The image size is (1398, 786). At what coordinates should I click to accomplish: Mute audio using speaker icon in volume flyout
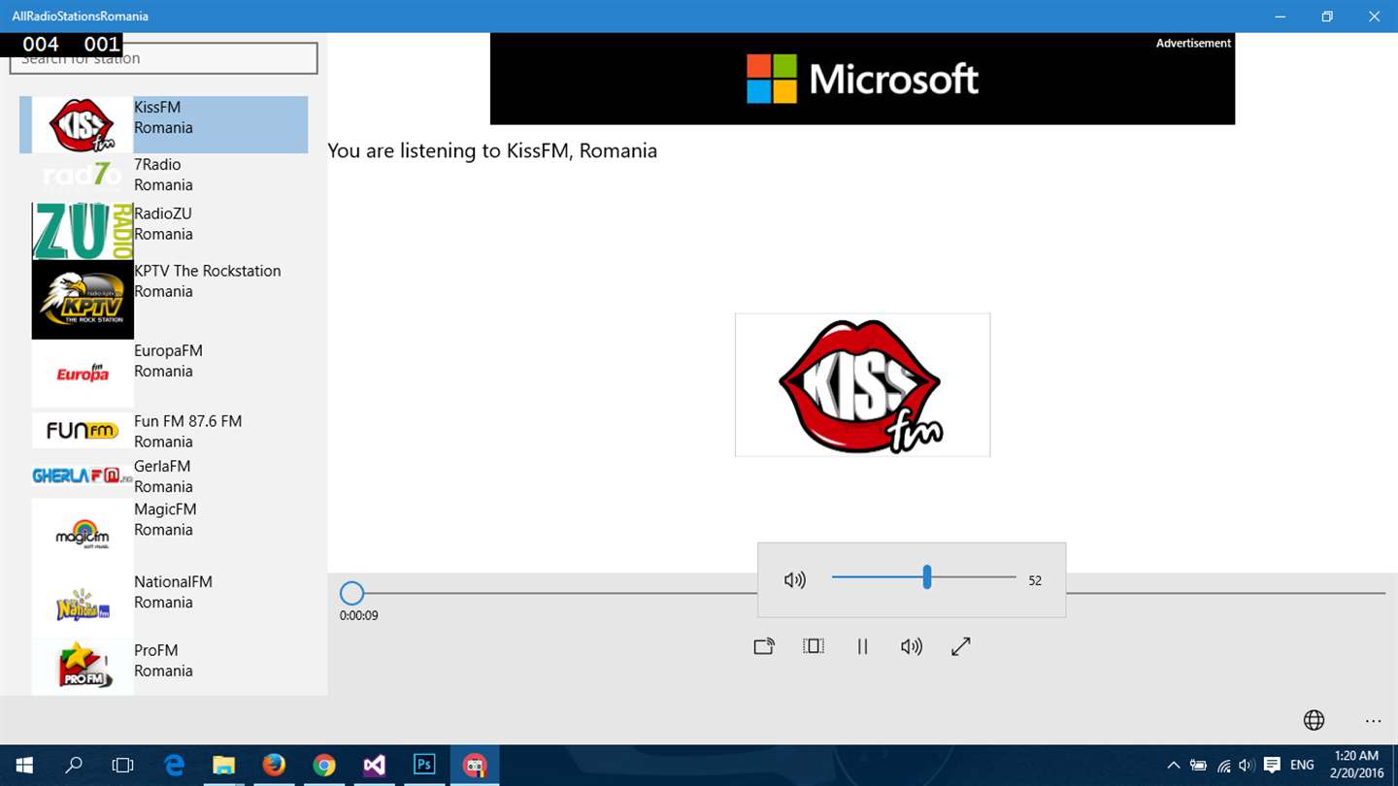click(x=795, y=580)
